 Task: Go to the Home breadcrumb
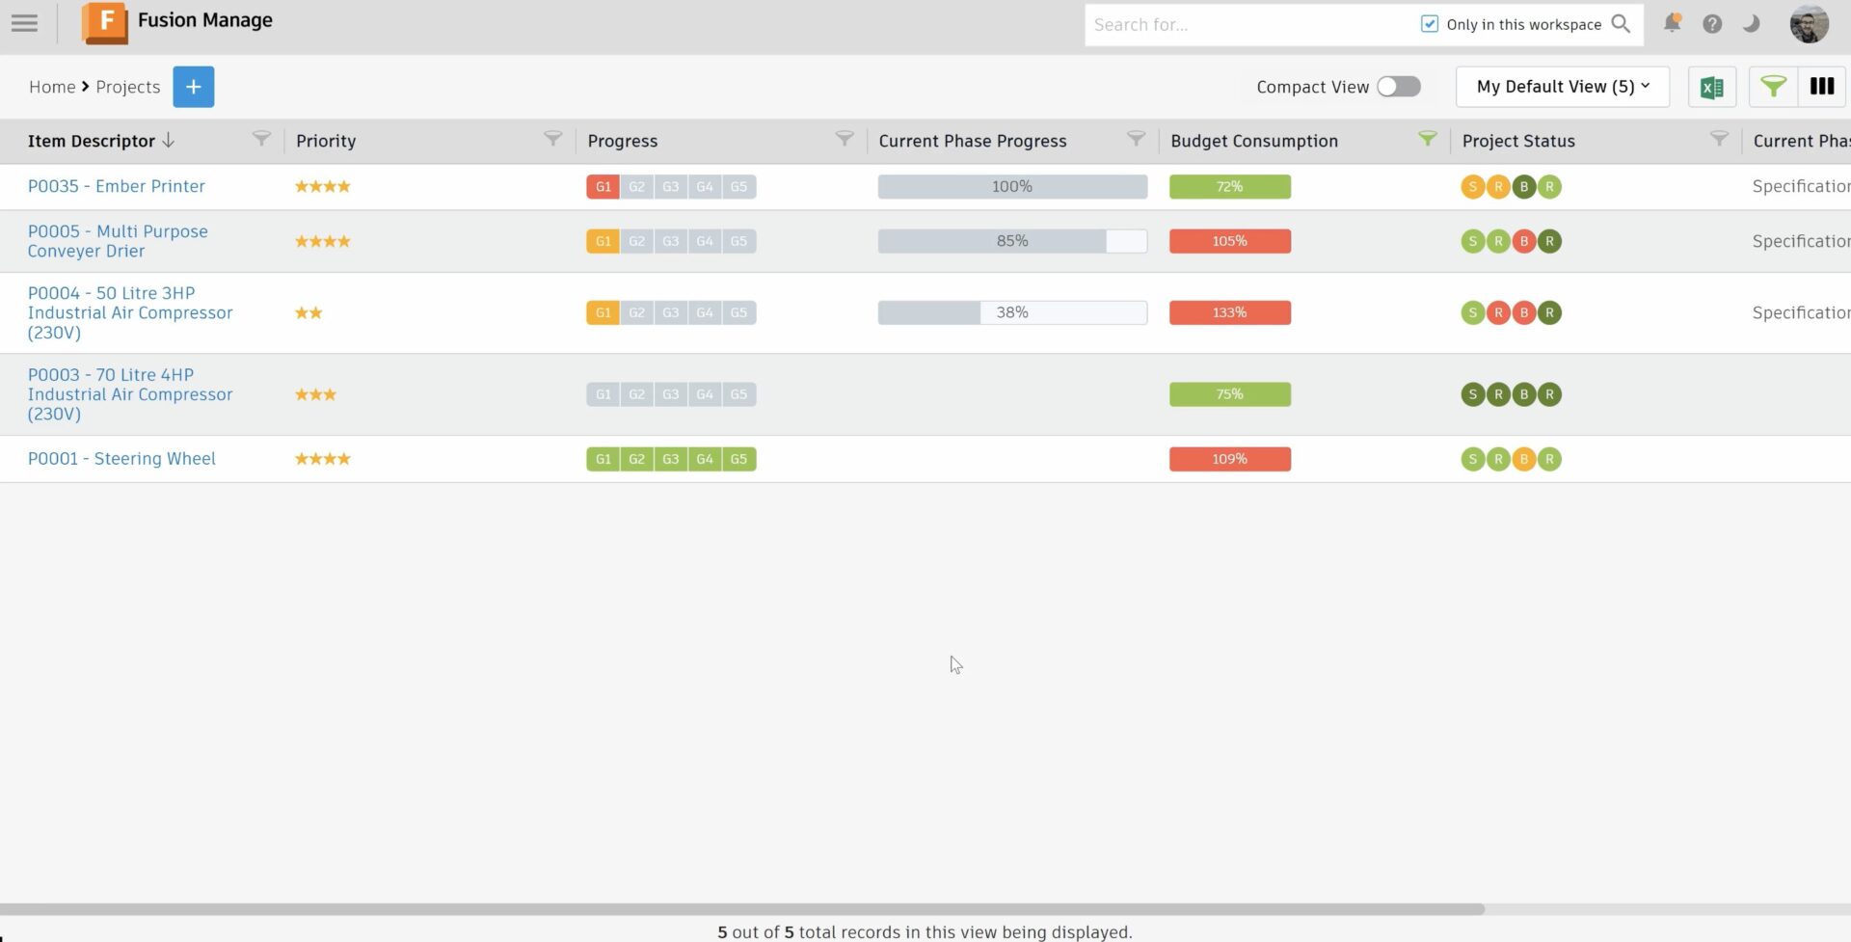tap(50, 86)
